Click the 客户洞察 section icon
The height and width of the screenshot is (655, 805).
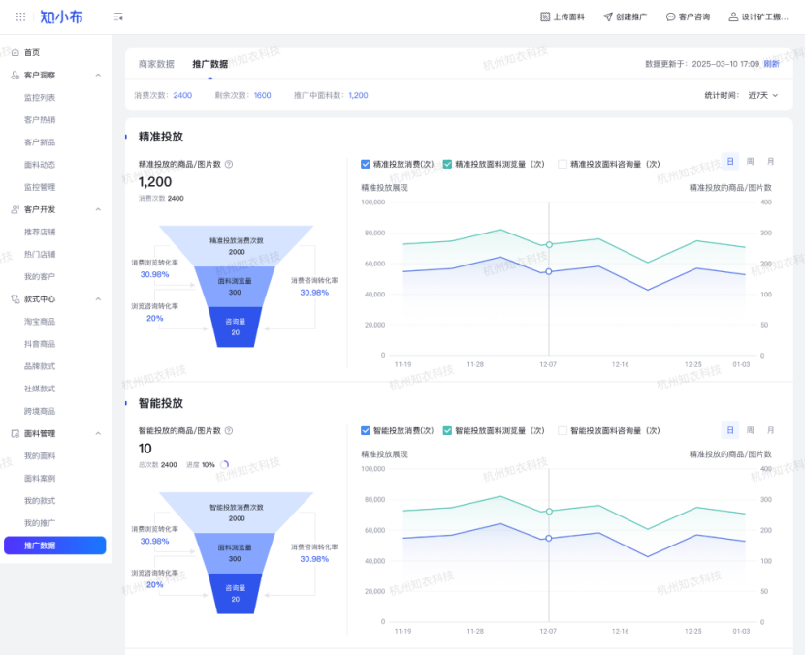(16, 75)
